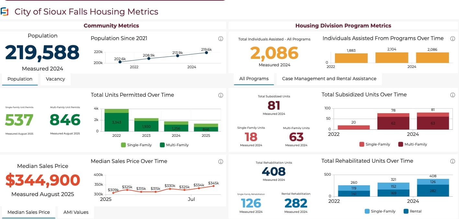Open info icon for Individuals Assisted Over Time

(453, 39)
